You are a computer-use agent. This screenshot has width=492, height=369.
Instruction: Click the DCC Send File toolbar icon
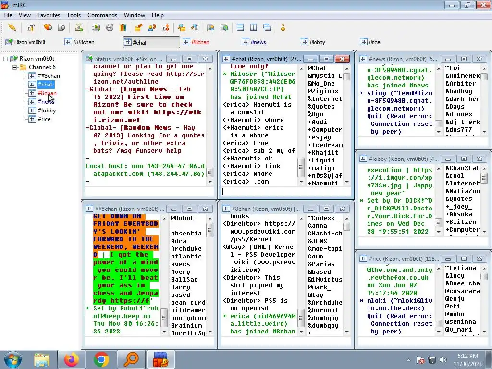point(138,27)
